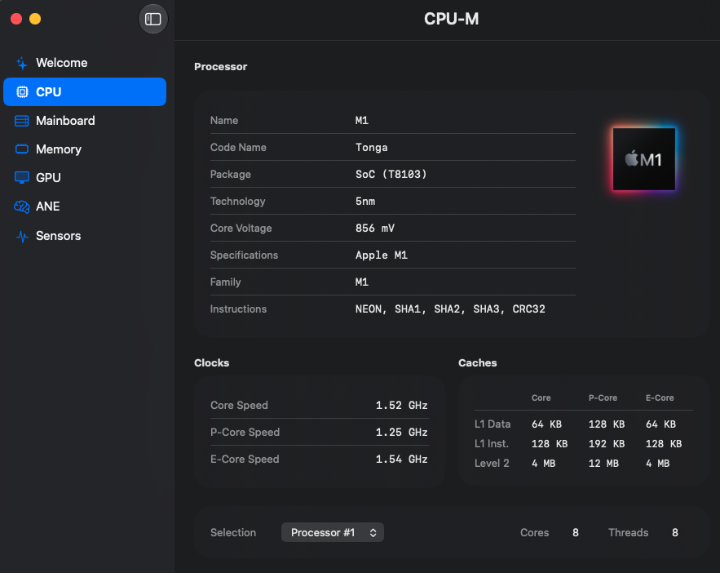Click the CPU chip icon in sidebar
Screen dimensions: 720x573
pyautogui.click(x=22, y=92)
